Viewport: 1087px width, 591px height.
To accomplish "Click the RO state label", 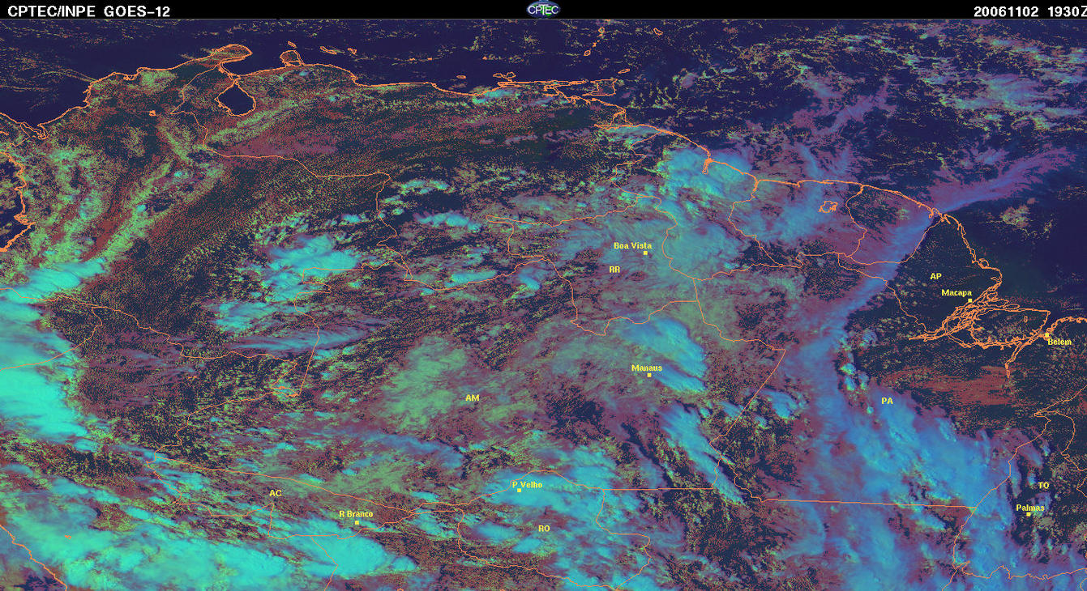I will (544, 528).
